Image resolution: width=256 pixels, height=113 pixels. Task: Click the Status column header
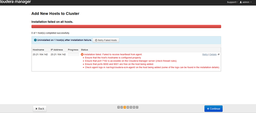(x=84, y=50)
